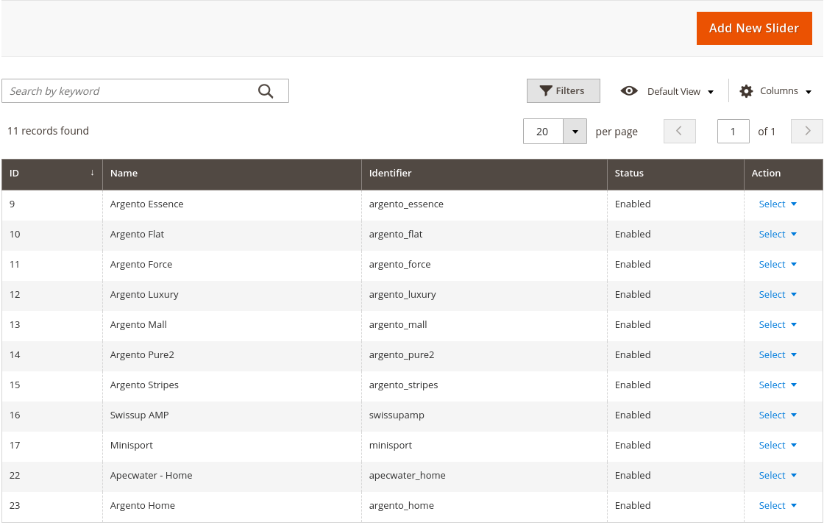This screenshot has height=525, width=824.
Task: Open the Filters panel
Action: pos(564,91)
